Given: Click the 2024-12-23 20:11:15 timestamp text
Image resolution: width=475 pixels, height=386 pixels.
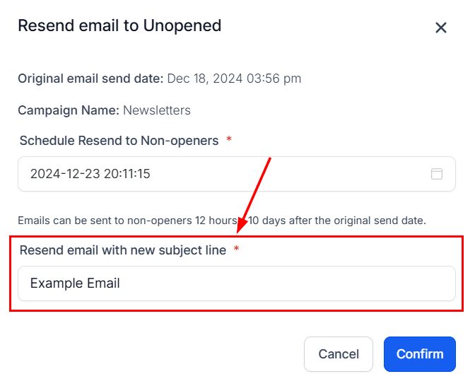Looking at the screenshot, I should coord(90,174).
